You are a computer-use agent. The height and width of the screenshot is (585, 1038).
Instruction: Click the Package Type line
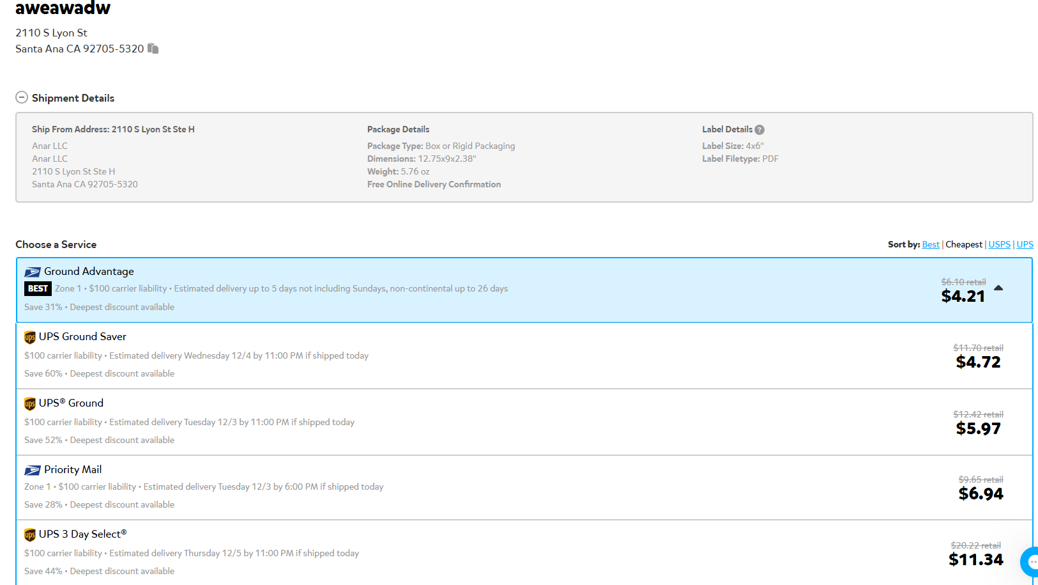click(x=441, y=146)
